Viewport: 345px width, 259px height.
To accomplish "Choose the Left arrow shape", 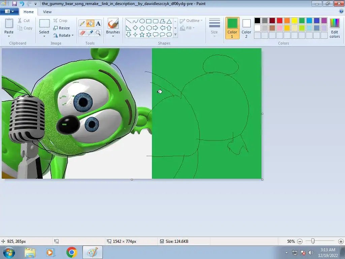I will [162, 28].
